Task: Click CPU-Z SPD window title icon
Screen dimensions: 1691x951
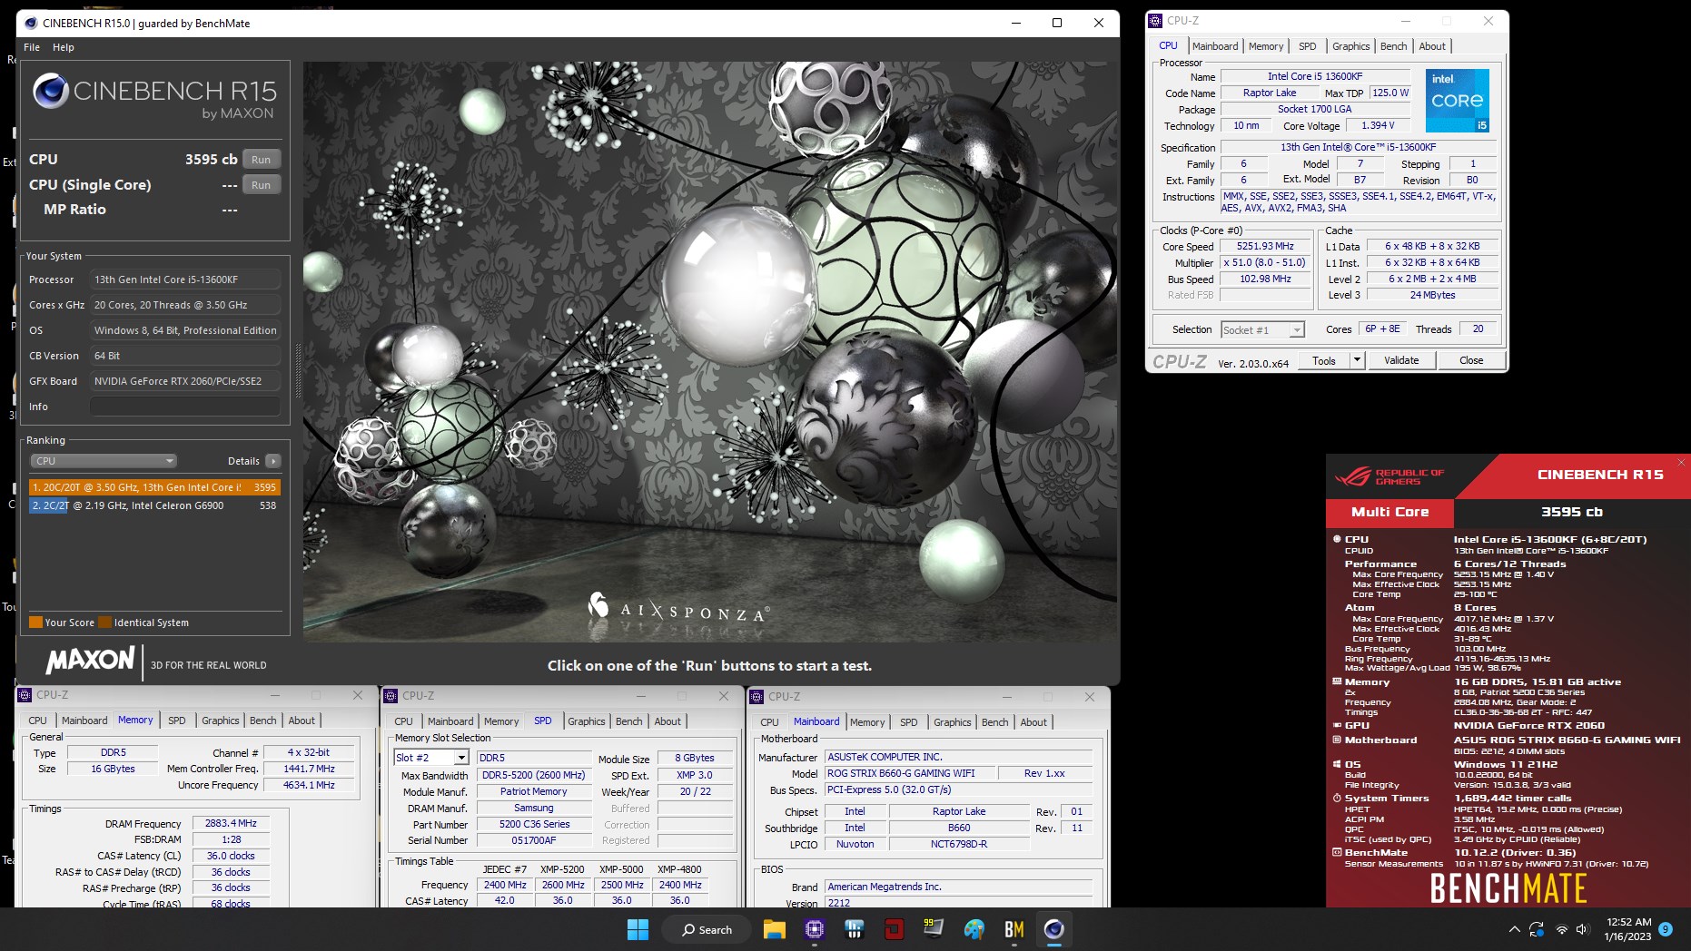Action: [x=391, y=696]
